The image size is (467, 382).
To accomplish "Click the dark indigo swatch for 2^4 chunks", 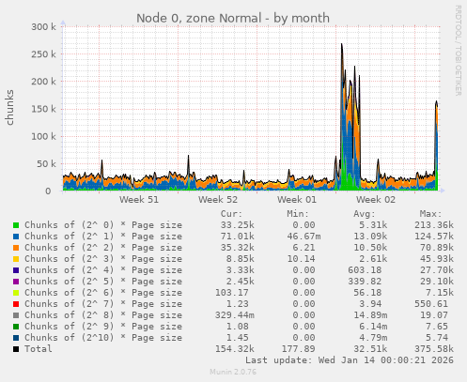I will pos(16,270).
